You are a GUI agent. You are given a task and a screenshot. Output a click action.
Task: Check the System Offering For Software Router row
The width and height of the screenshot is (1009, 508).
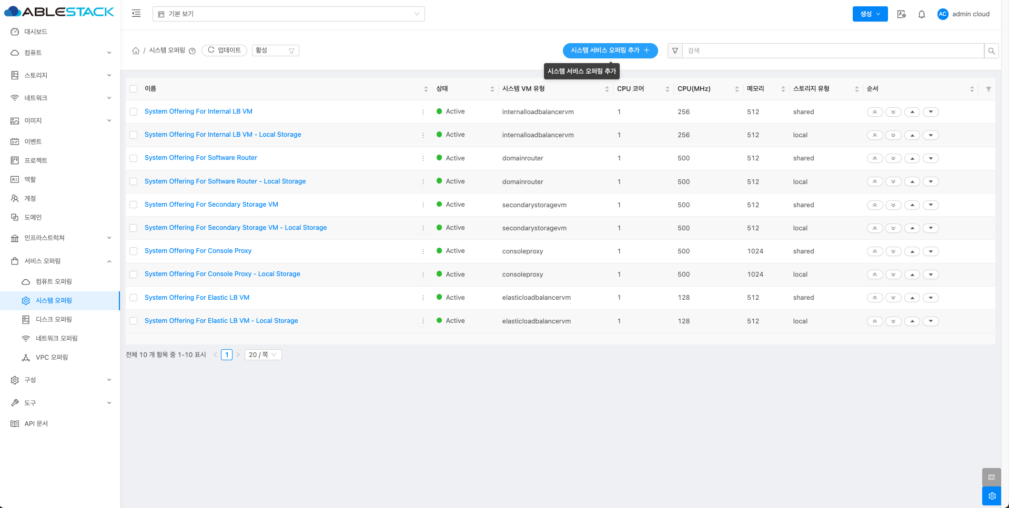pos(134,158)
